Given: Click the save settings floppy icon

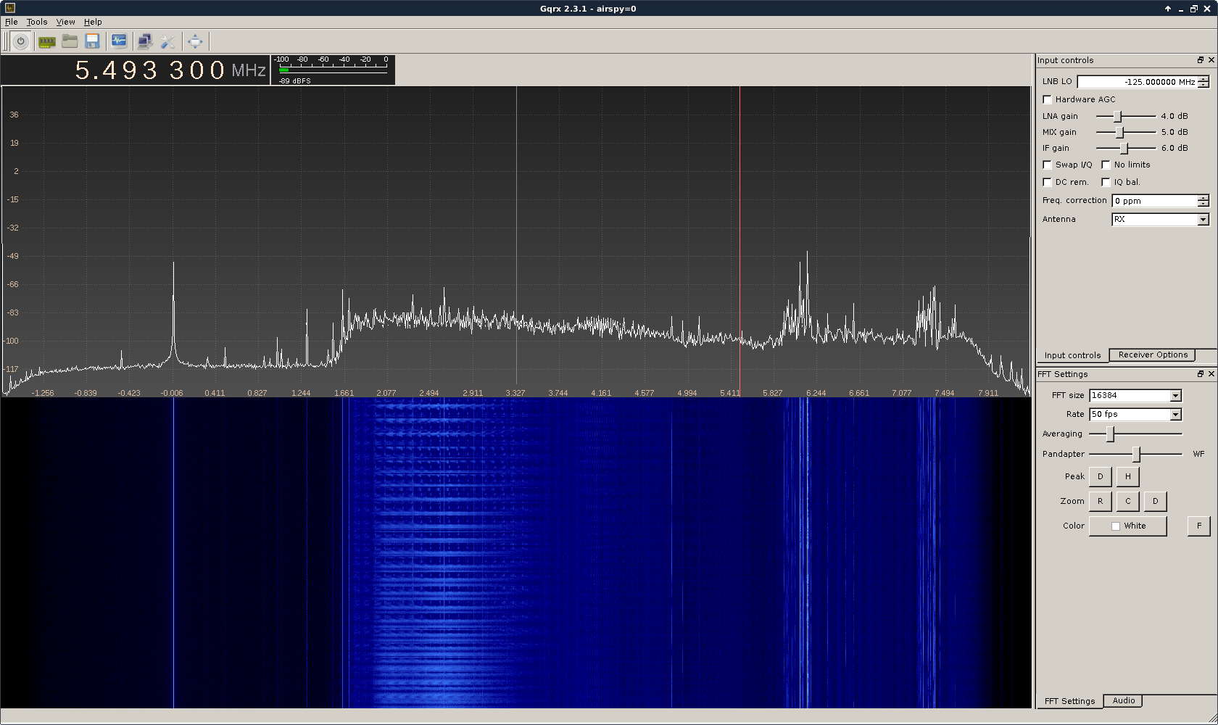Looking at the screenshot, I should click(x=92, y=41).
